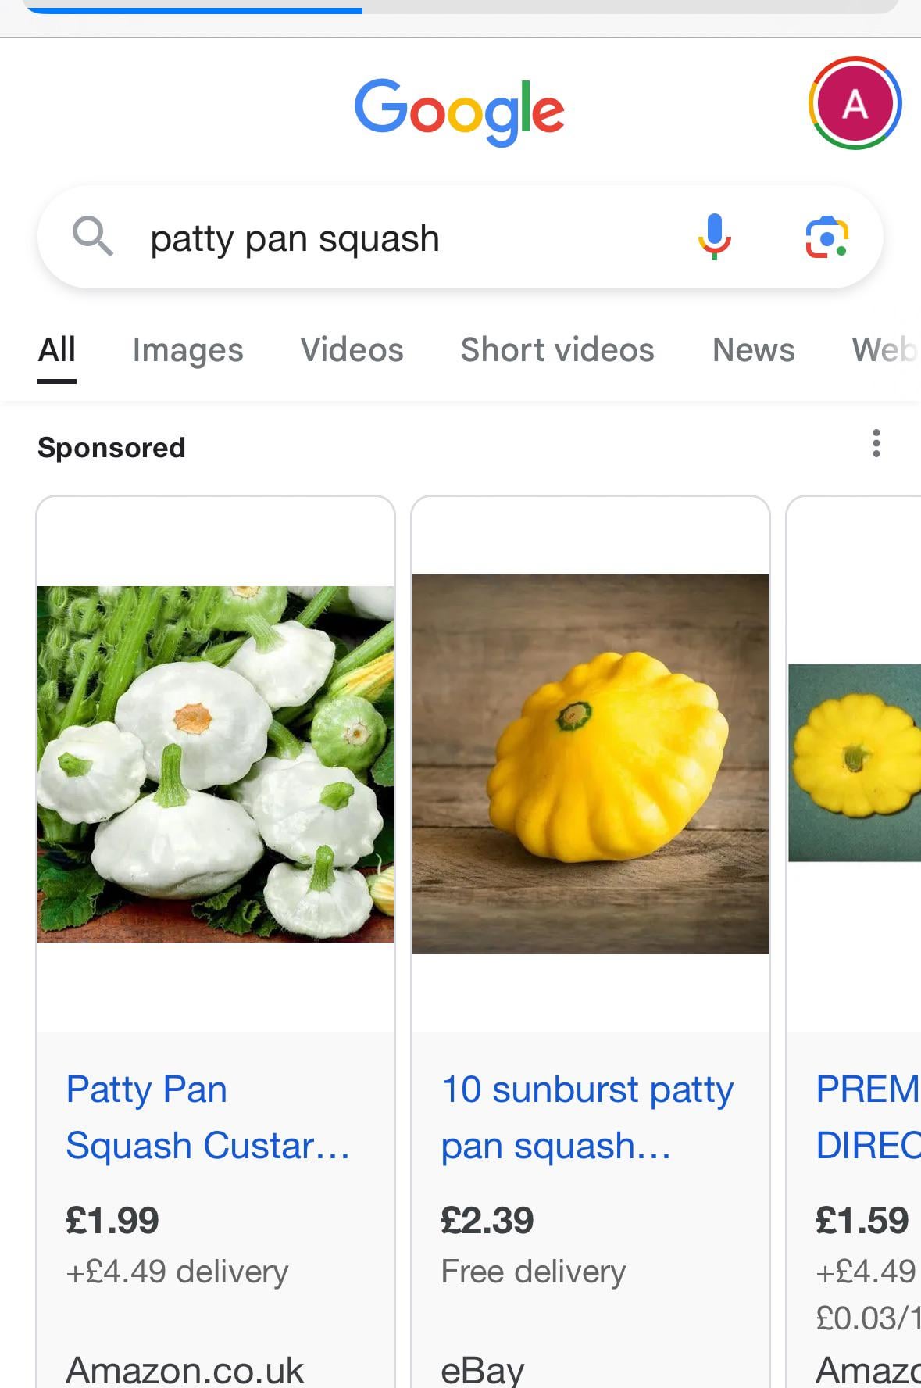Tap the microphone voice search icon

click(x=714, y=236)
